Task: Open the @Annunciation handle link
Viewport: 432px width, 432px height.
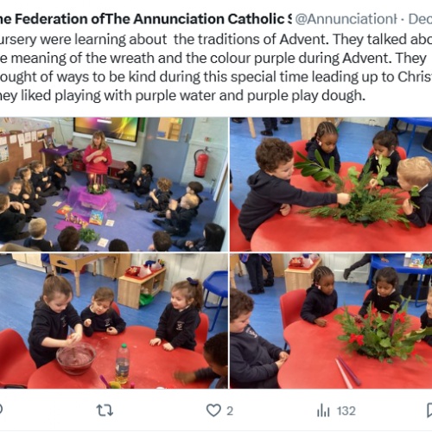Action: (346, 19)
